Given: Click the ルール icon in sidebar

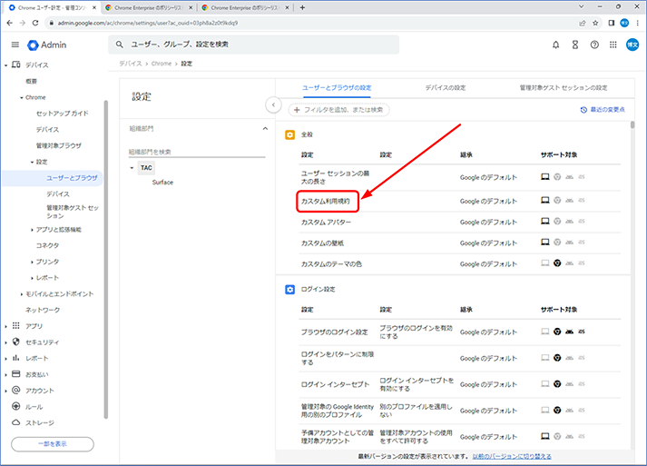Looking at the screenshot, I should click(16, 406).
